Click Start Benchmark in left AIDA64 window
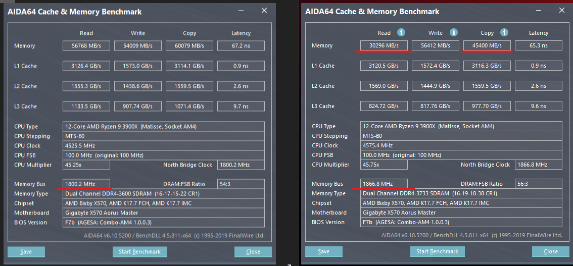The width and height of the screenshot is (573, 266). coord(140,252)
